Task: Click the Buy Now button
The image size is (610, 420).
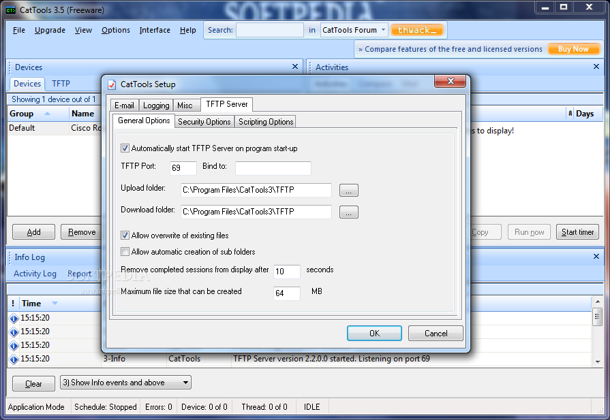Action: (x=573, y=49)
